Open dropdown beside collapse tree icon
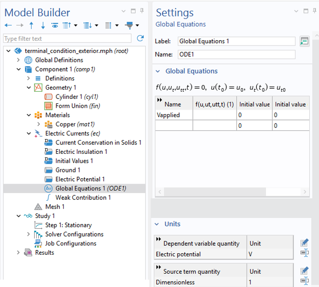This screenshot has height=287, width=319. (x=97, y=25)
